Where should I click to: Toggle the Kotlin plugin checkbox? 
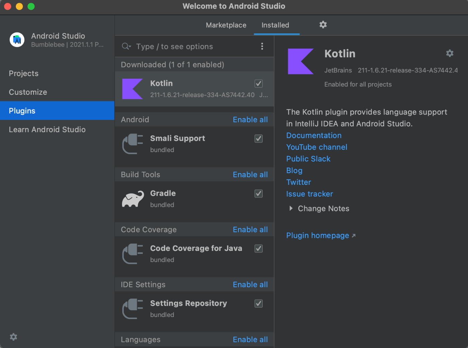pyautogui.click(x=258, y=83)
